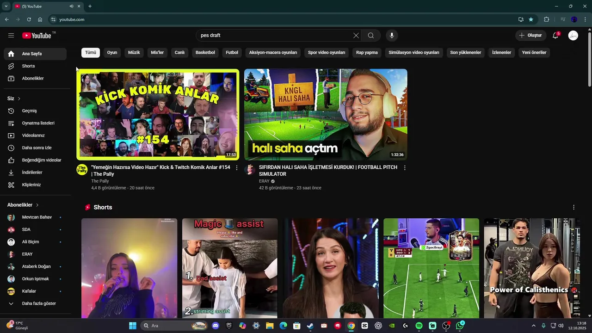Select the Rap yapma chip
Screen dimensions: 592x333
[367, 53]
